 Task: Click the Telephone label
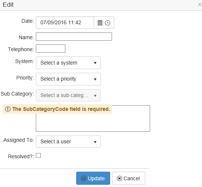(21, 49)
